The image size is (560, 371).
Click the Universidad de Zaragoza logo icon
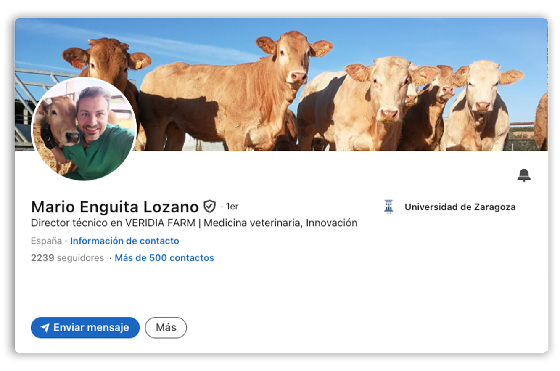tap(388, 207)
